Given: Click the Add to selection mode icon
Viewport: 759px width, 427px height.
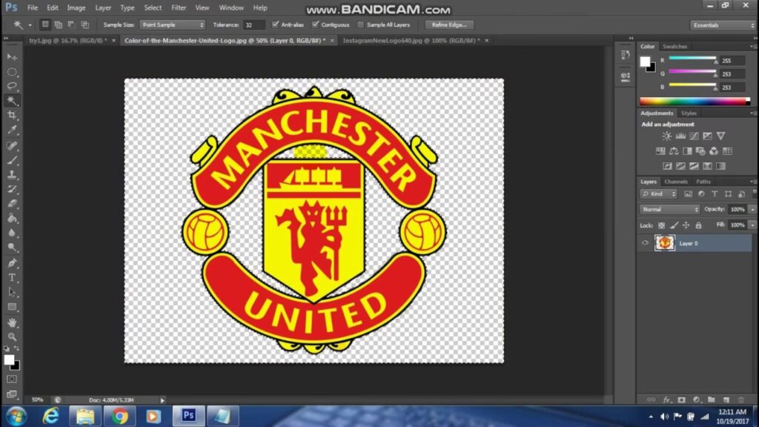Looking at the screenshot, I should click(59, 24).
